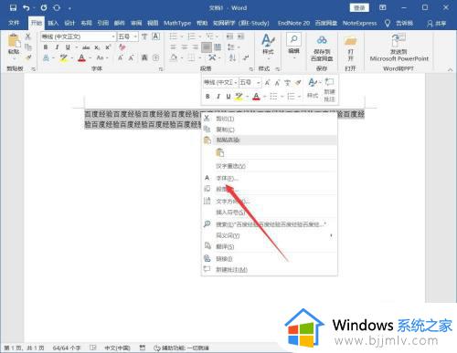Screen dimensions: 457x353
Task: Open the Styles gallery icon in ribbon
Action: pyautogui.click(x=268, y=41)
